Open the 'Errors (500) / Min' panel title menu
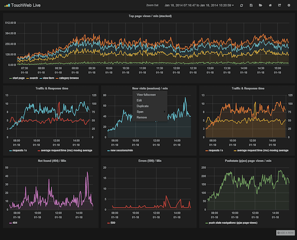 pyautogui.click(x=149, y=160)
